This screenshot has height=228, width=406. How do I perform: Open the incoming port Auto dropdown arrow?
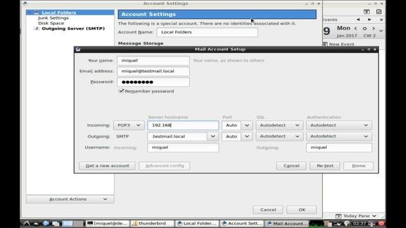click(247, 125)
